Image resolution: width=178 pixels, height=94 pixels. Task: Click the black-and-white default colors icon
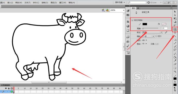(x=175, y=88)
